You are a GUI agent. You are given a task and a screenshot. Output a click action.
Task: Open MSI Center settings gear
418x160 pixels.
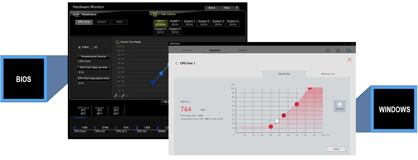click(338, 51)
